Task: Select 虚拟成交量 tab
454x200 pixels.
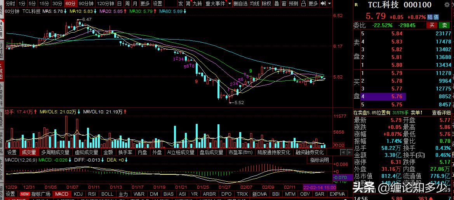Action: 87,152
